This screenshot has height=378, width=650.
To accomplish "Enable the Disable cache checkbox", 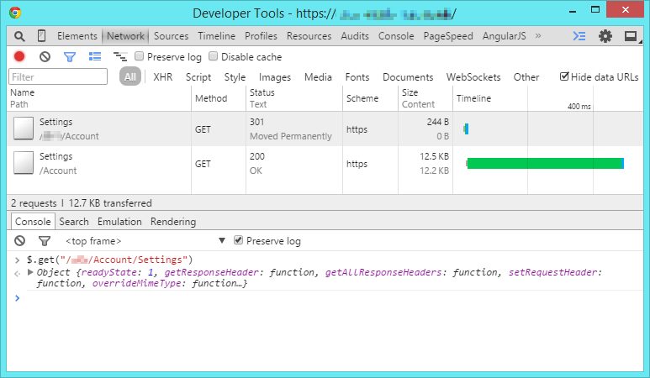I will [x=213, y=56].
